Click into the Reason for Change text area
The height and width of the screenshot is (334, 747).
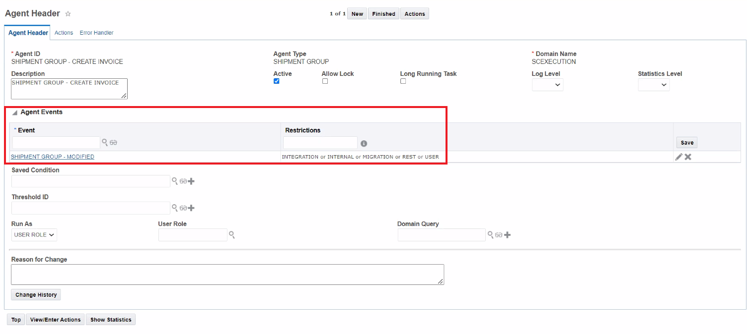(x=227, y=274)
